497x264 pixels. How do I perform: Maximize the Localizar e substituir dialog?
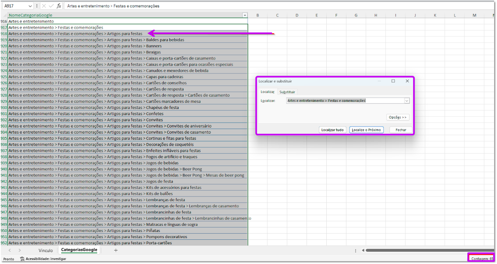pos(393,81)
